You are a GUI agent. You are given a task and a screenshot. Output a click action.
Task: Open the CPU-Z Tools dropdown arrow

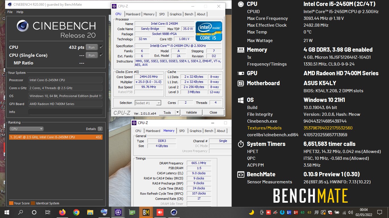[177, 112]
